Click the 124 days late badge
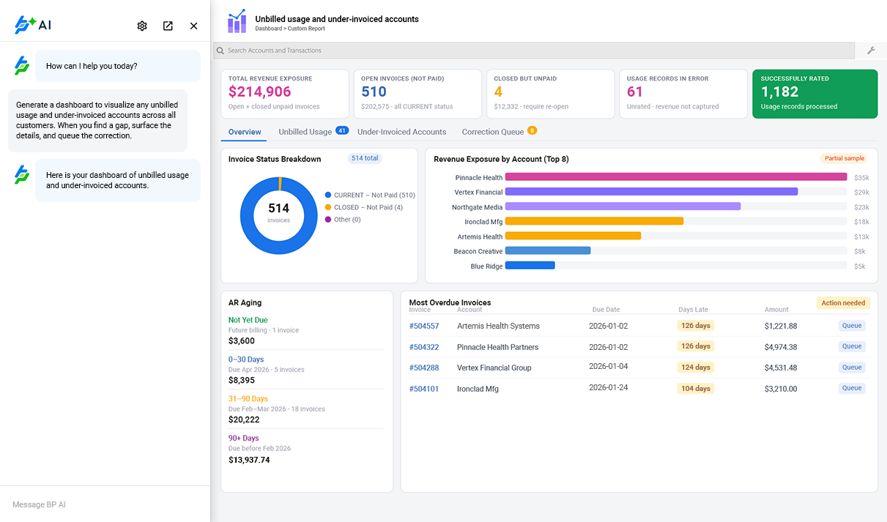 pyautogui.click(x=696, y=368)
